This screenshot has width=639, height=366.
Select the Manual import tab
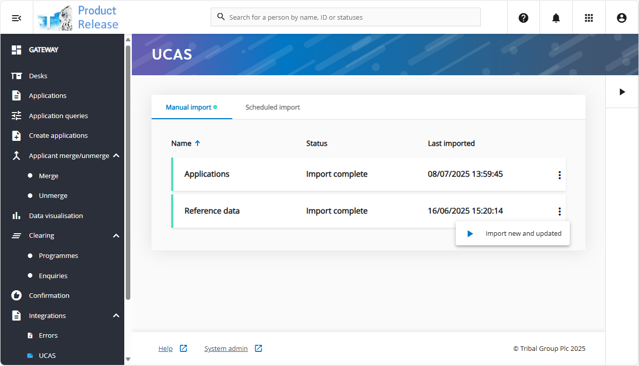point(188,108)
